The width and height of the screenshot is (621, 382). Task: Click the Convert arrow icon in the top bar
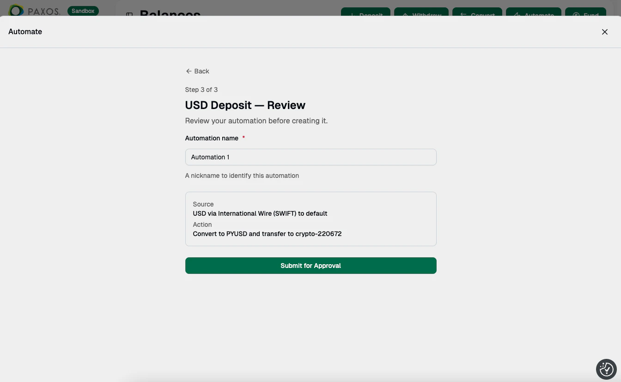[463, 15]
